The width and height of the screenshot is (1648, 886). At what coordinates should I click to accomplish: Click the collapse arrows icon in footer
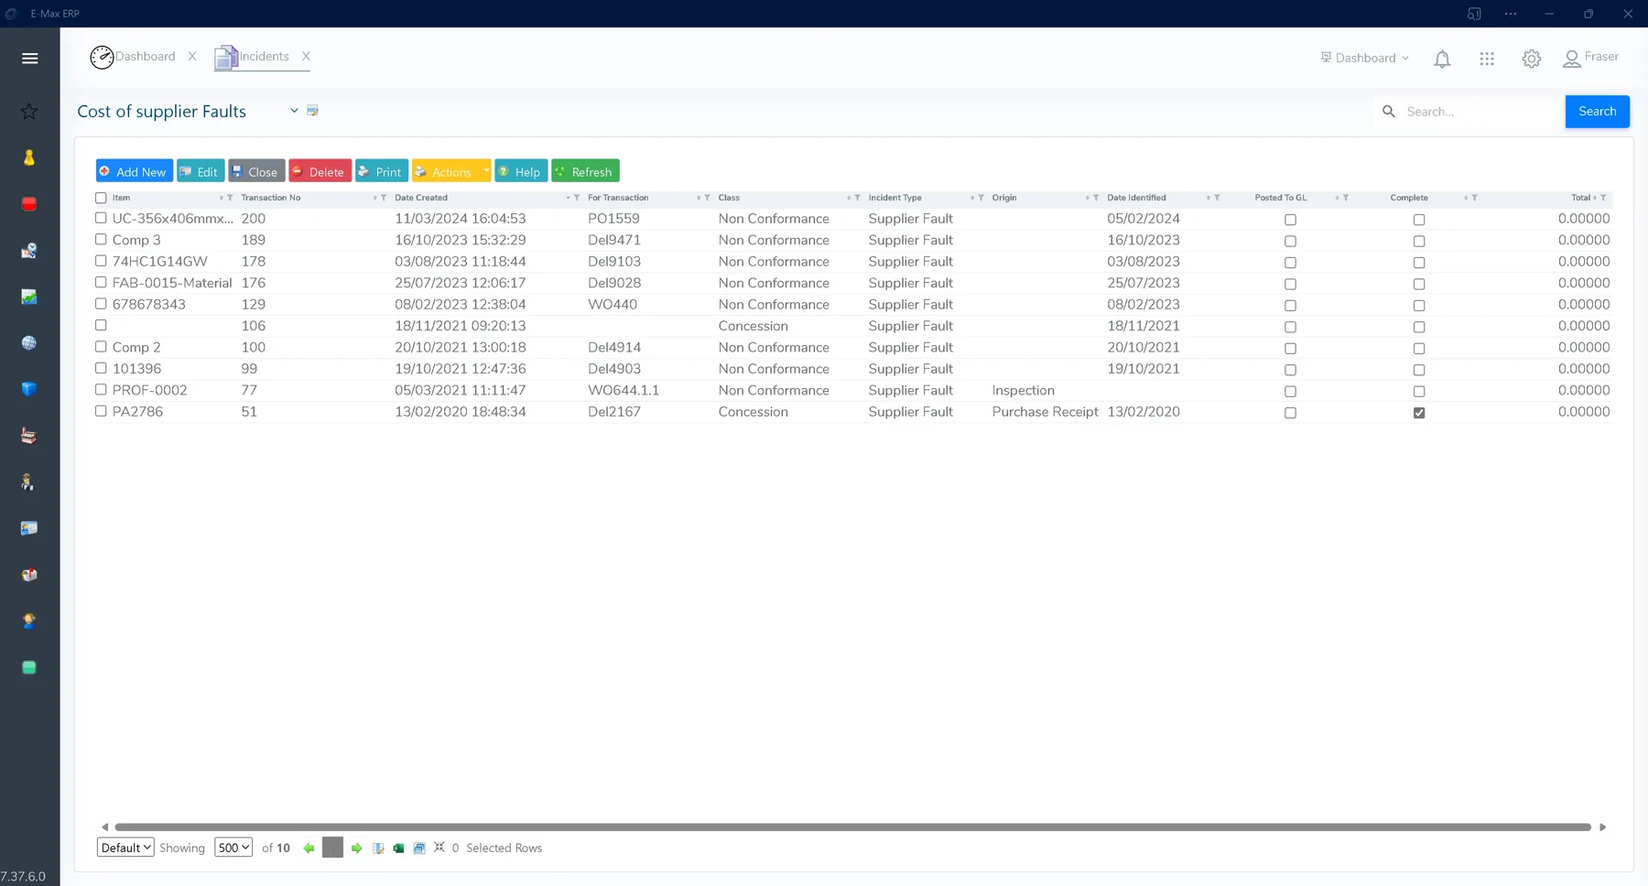[439, 848]
